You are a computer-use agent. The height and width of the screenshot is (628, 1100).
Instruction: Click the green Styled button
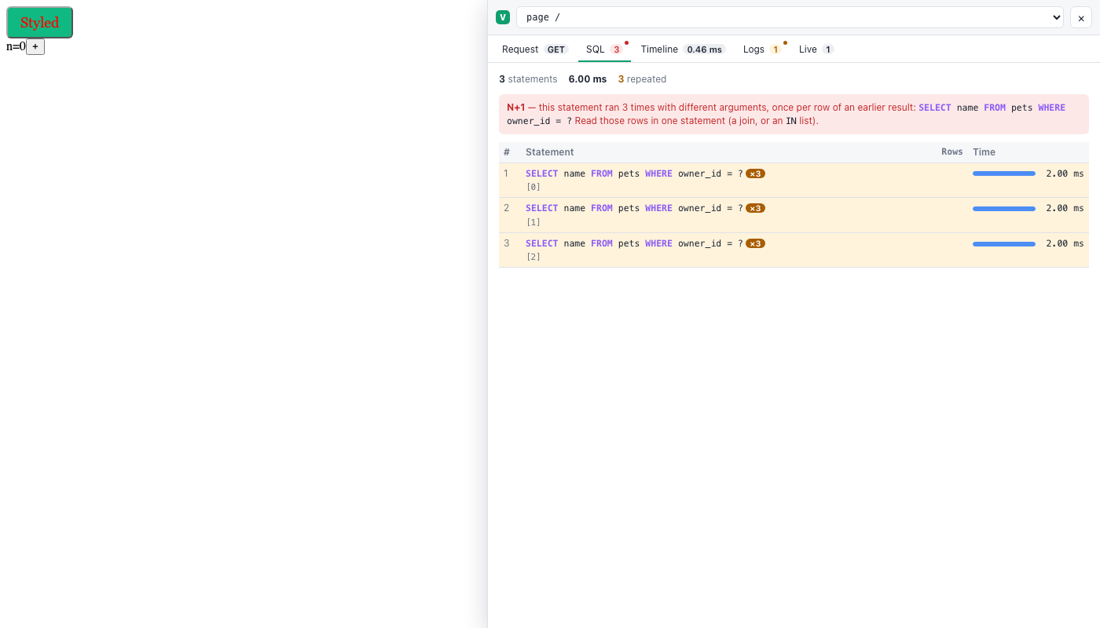[39, 22]
